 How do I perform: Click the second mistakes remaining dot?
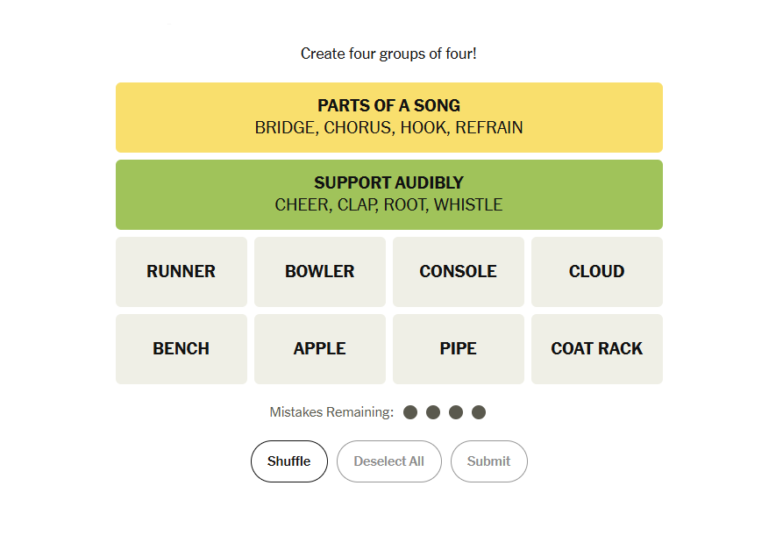coord(433,412)
